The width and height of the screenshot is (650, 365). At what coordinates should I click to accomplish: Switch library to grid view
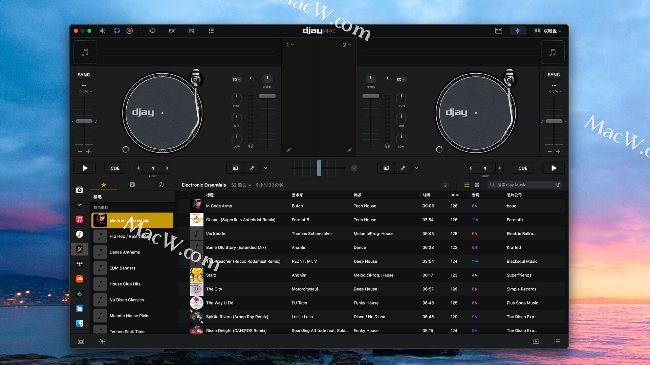click(x=477, y=185)
